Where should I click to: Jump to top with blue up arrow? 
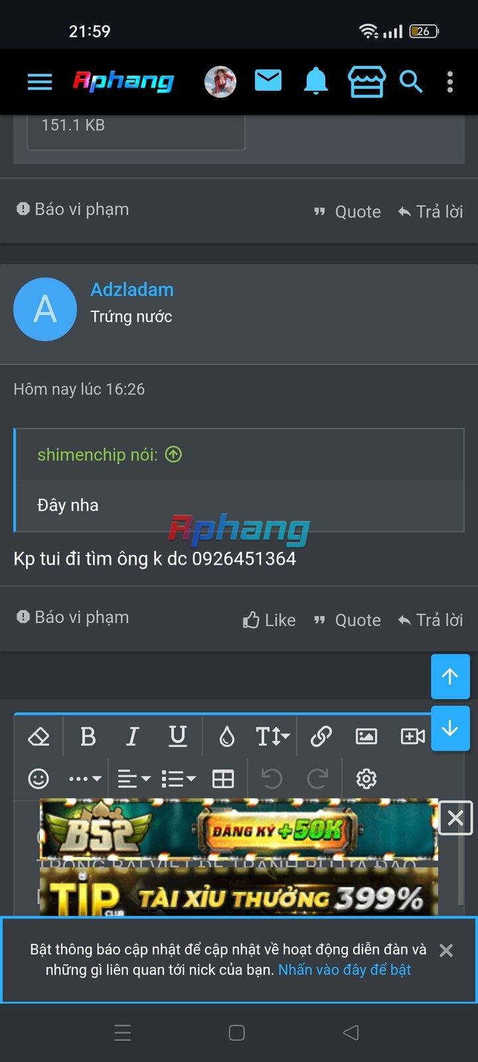450,676
